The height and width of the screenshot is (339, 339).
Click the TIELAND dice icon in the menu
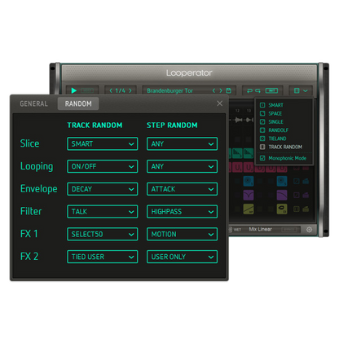262,139
